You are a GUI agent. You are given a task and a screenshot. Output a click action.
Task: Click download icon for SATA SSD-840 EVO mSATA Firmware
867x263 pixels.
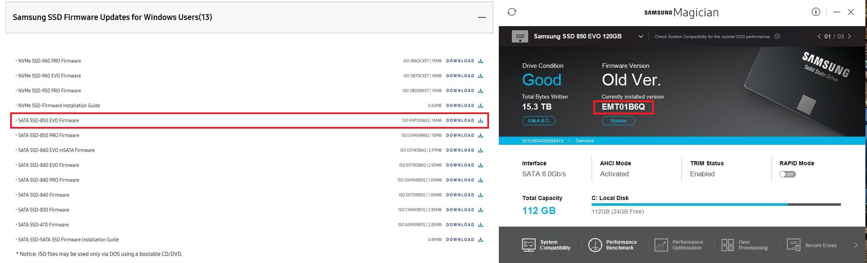481,150
